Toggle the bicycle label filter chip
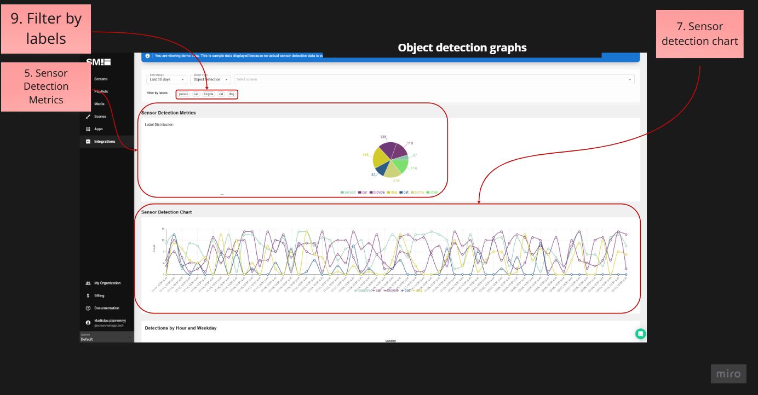This screenshot has width=758, height=395. click(x=209, y=94)
